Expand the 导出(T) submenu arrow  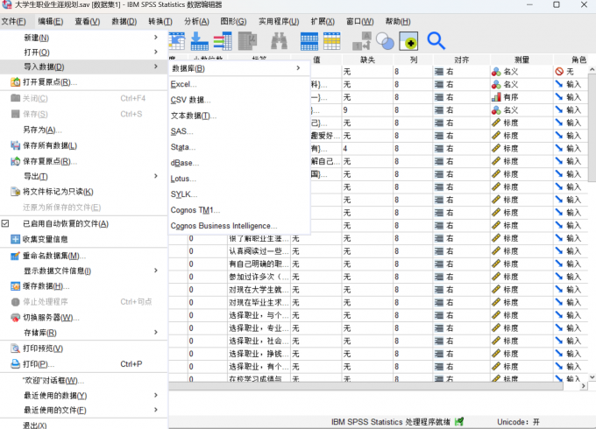[156, 176]
